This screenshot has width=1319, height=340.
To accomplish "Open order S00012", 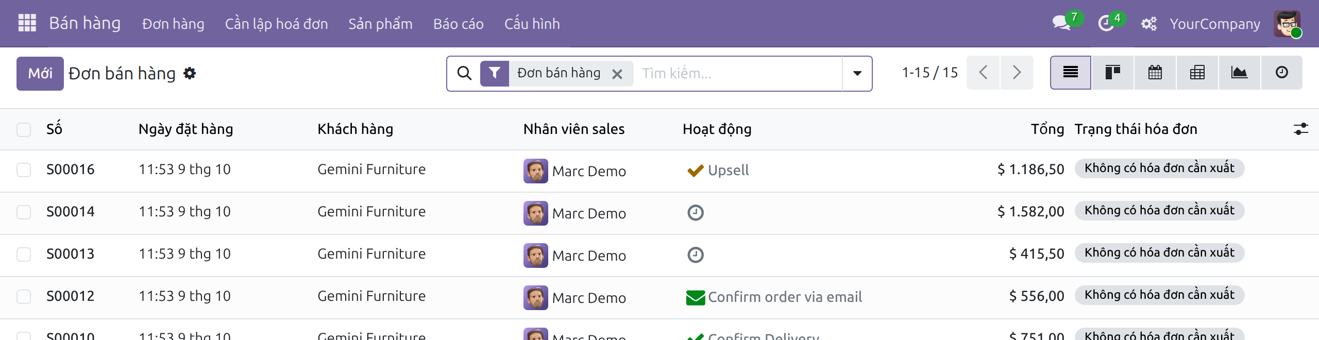I will click(x=71, y=296).
